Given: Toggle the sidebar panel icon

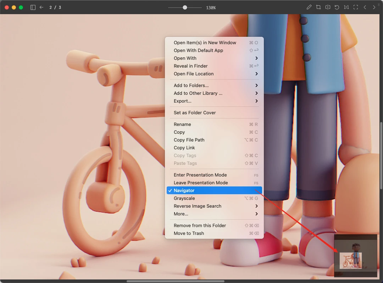Looking at the screenshot, I should tap(33, 7).
